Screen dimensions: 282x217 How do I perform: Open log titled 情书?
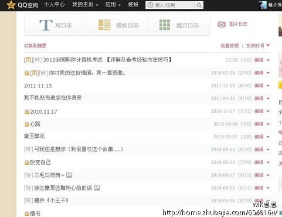click(35, 213)
